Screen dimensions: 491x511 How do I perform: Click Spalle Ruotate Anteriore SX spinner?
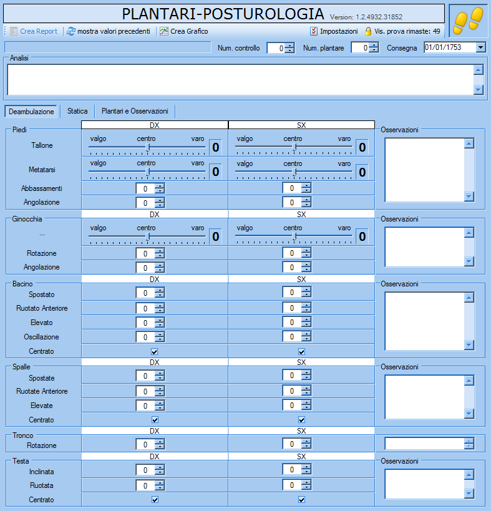297,391
